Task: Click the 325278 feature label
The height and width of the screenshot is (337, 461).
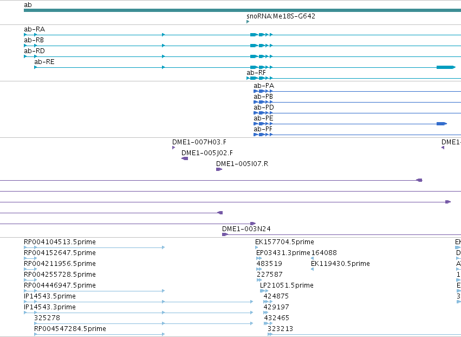Action: (47, 318)
